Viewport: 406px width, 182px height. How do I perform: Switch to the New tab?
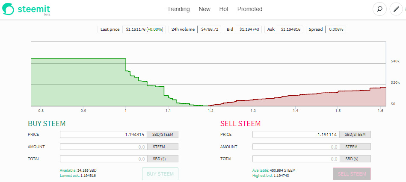coord(204,9)
